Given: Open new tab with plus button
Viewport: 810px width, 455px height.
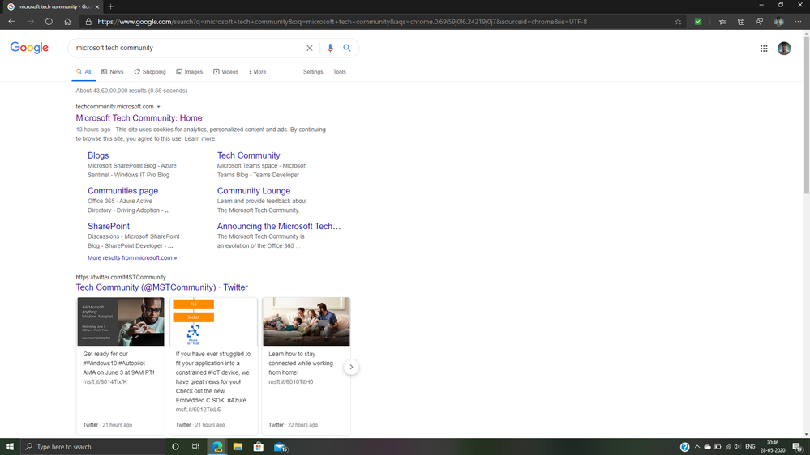Looking at the screenshot, I should click(x=110, y=6).
